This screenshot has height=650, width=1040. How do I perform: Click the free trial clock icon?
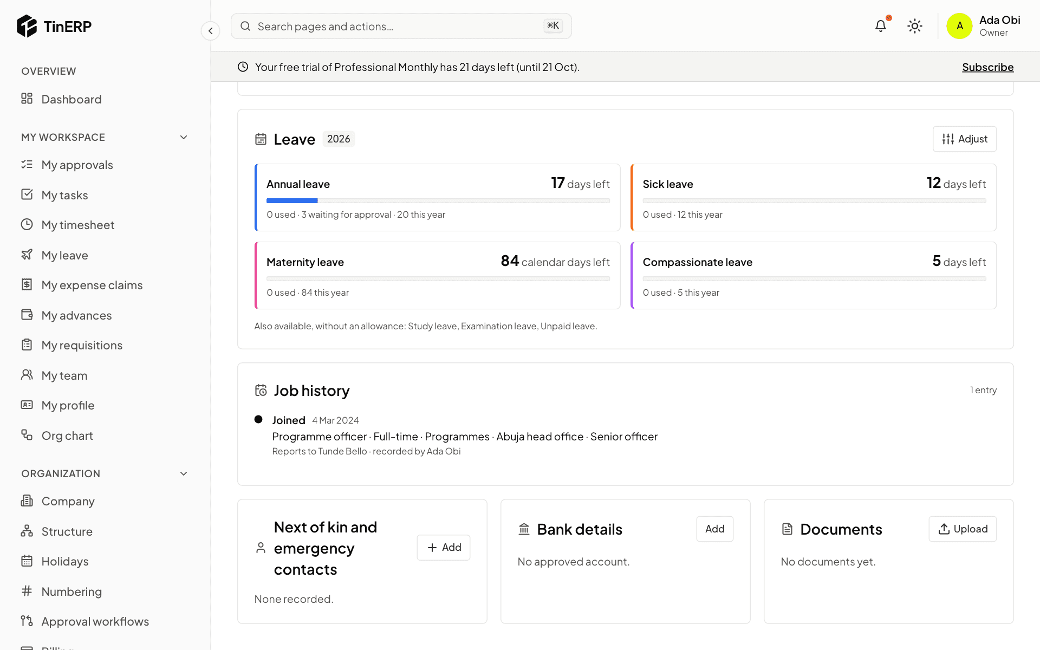243,67
